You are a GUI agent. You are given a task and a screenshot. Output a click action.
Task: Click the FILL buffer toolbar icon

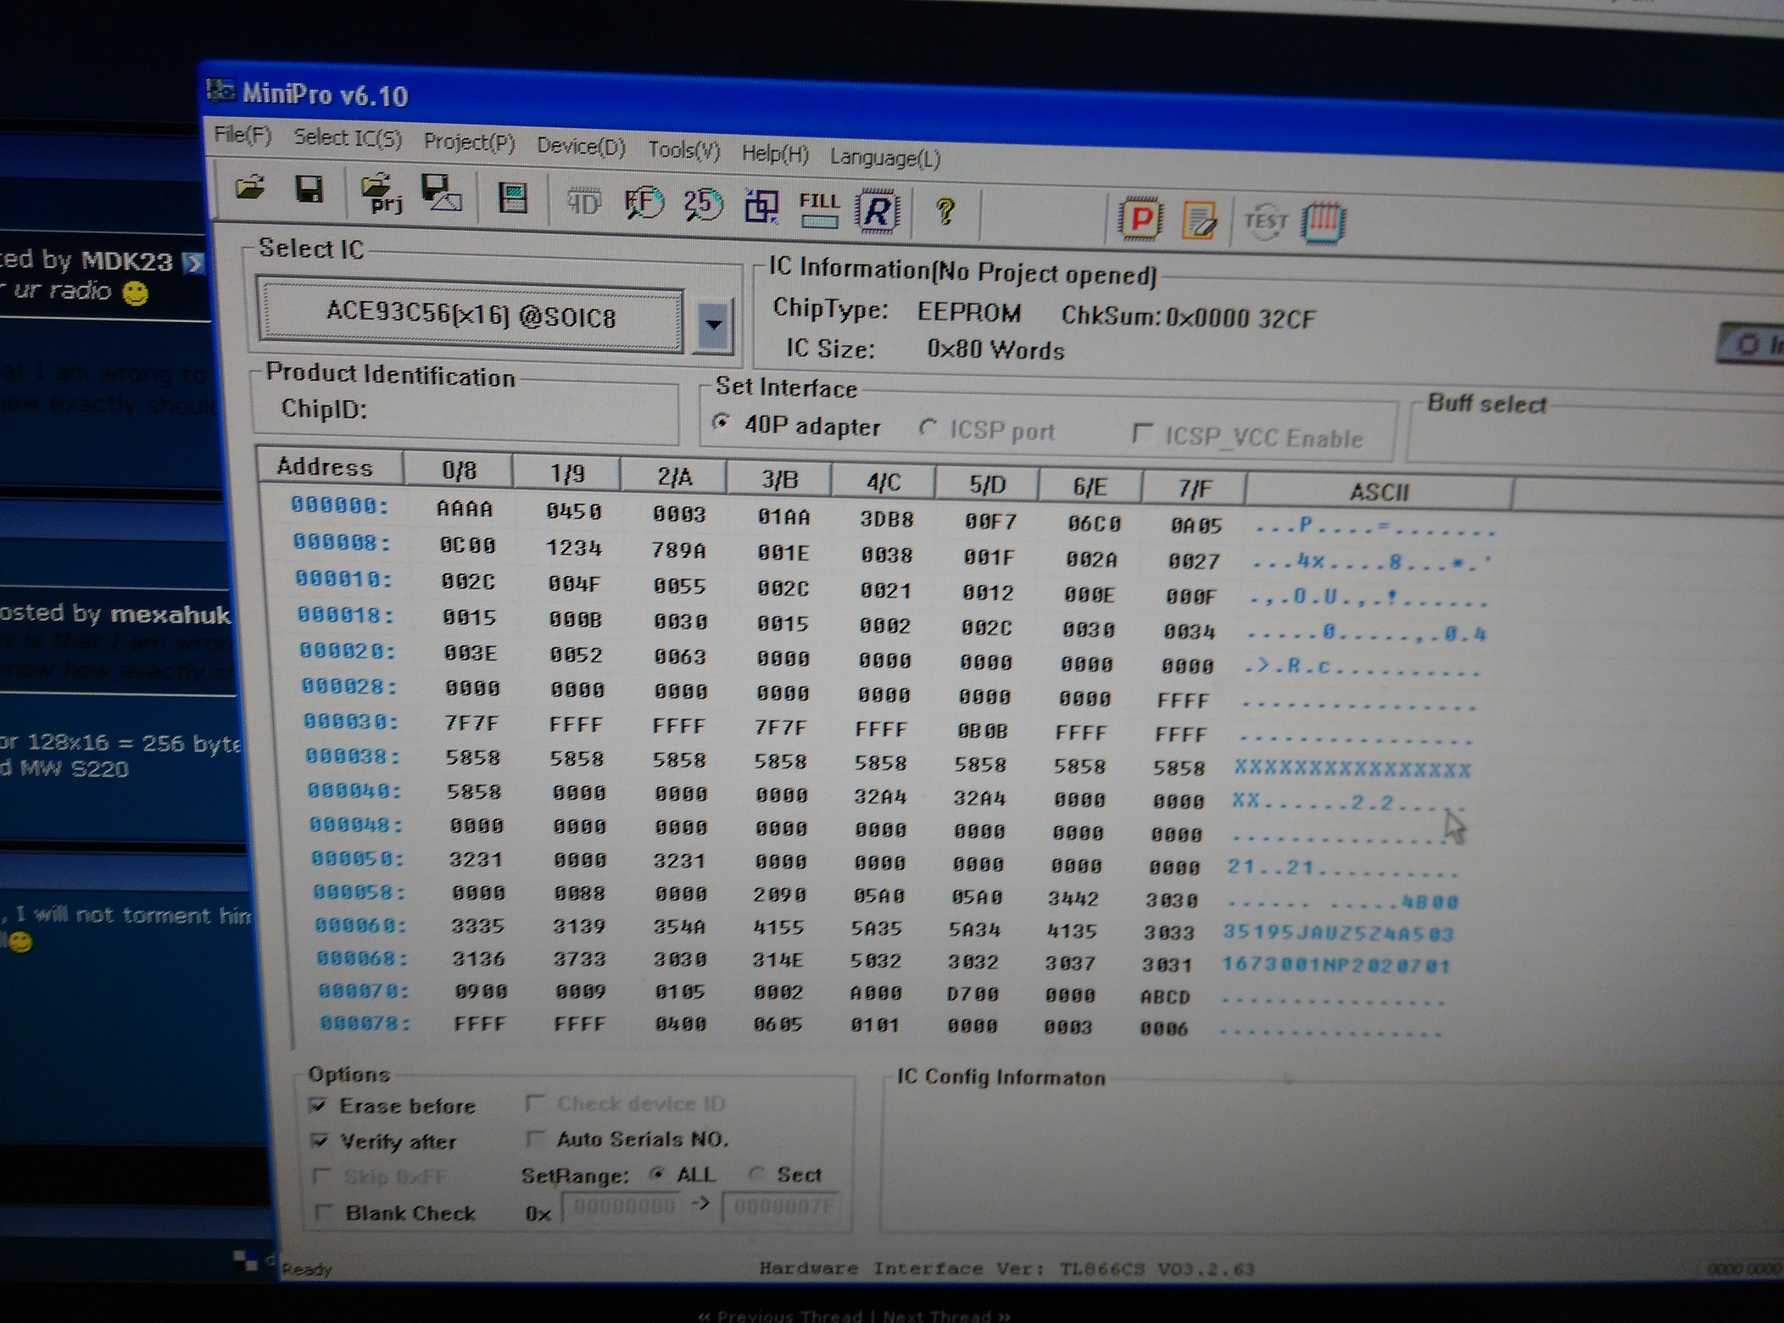pos(818,209)
